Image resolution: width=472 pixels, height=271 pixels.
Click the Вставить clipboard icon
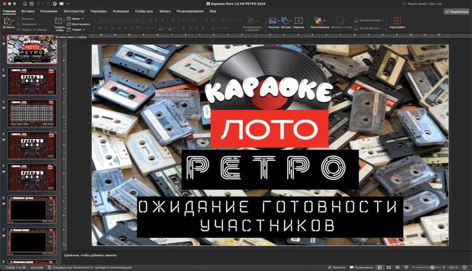7,21
